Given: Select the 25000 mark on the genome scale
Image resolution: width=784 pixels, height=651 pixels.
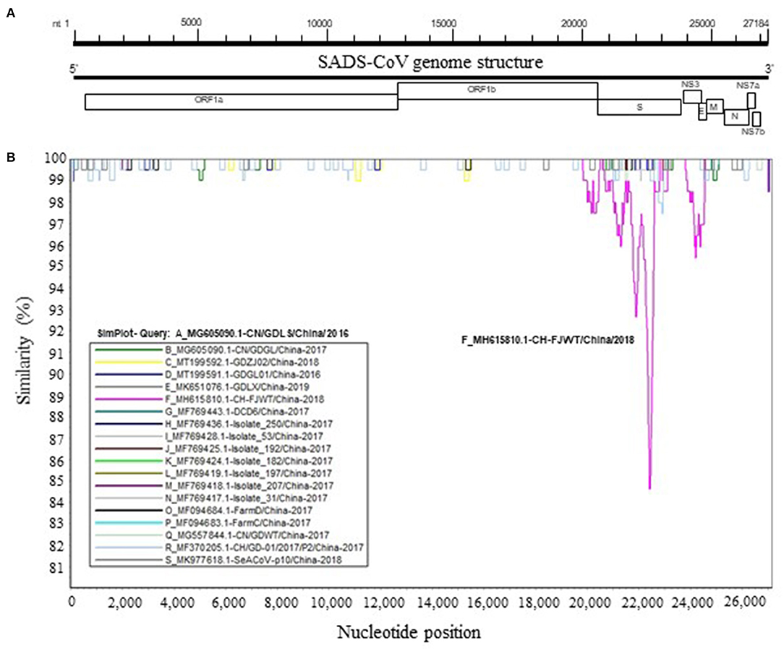Looking at the screenshot, I should 702,23.
